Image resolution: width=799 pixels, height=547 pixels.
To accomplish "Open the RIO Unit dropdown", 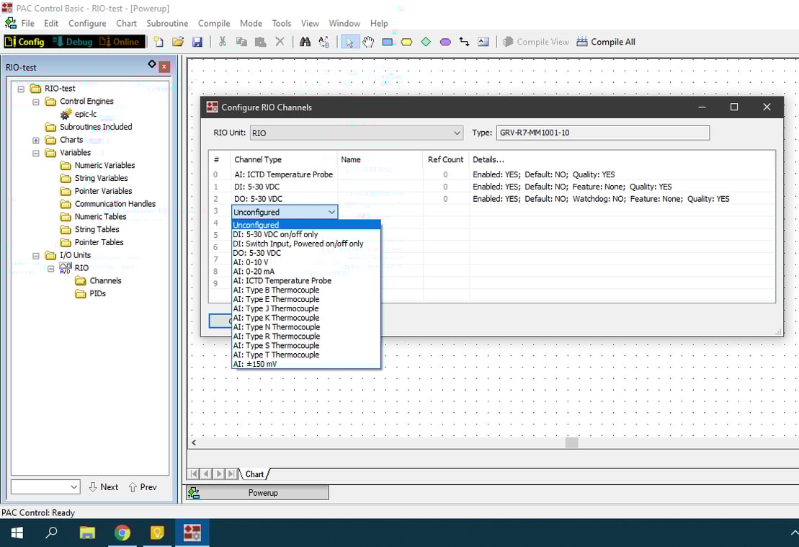I will coord(457,133).
